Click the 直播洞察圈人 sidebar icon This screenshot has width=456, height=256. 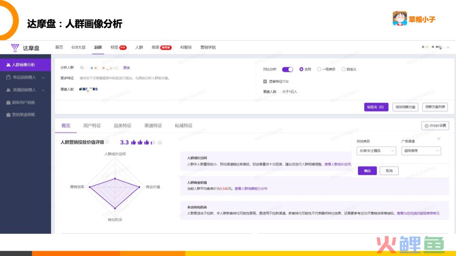click(x=9, y=90)
